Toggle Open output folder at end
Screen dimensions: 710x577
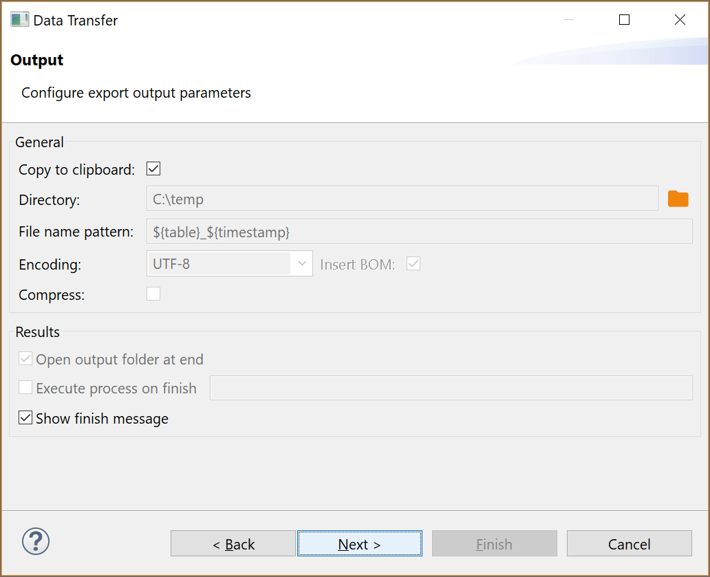pyautogui.click(x=25, y=359)
